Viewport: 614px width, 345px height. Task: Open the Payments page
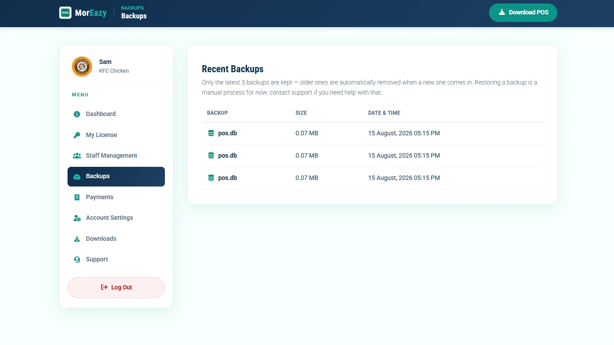[x=116, y=197]
